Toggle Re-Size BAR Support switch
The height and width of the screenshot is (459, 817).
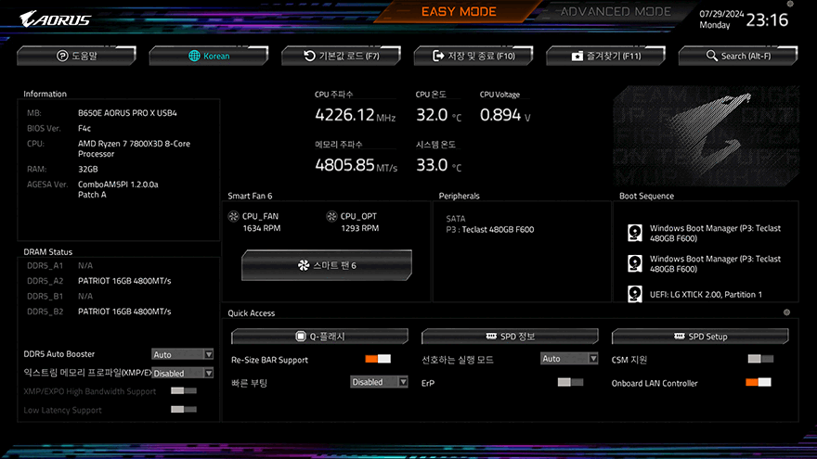coord(378,359)
